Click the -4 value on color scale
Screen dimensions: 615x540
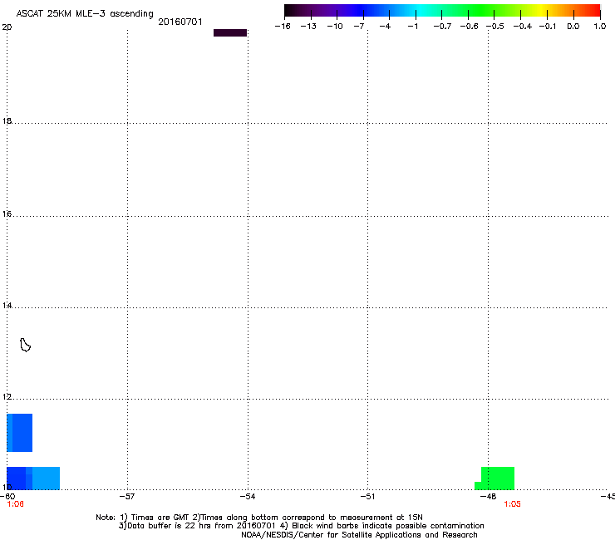pos(385,27)
